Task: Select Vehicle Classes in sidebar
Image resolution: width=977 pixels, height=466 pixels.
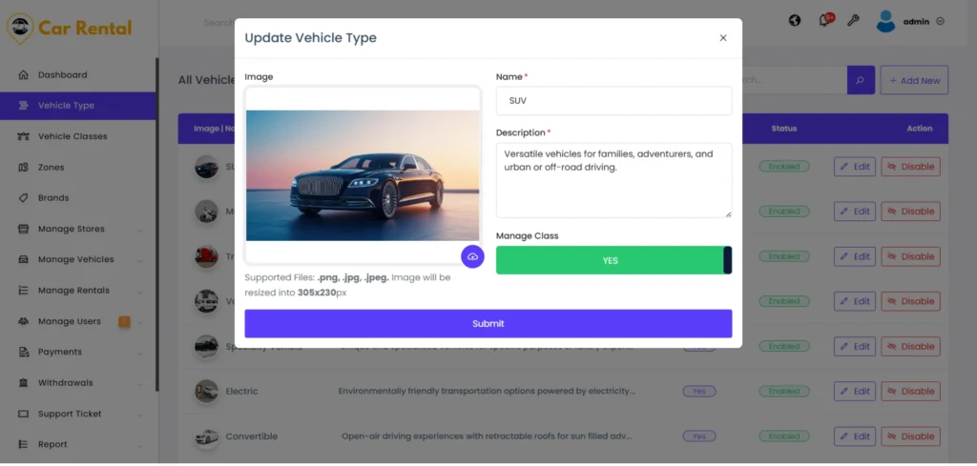Action: click(x=73, y=136)
